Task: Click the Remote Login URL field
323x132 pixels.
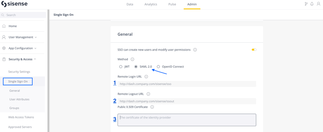Action: point(187,84)
